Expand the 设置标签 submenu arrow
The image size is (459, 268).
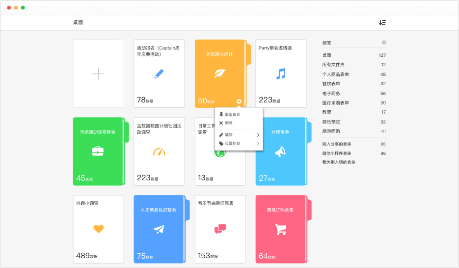click(x=258, y=144)
